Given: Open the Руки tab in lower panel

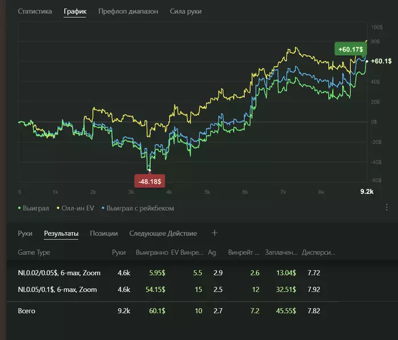Looking at the screenshot, I should [25, 234].
